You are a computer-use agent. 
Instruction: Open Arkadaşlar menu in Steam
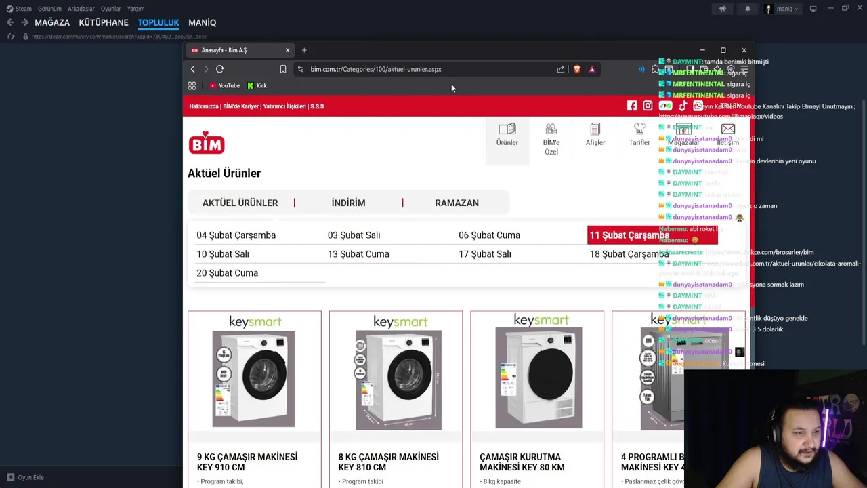click(81, 9)
